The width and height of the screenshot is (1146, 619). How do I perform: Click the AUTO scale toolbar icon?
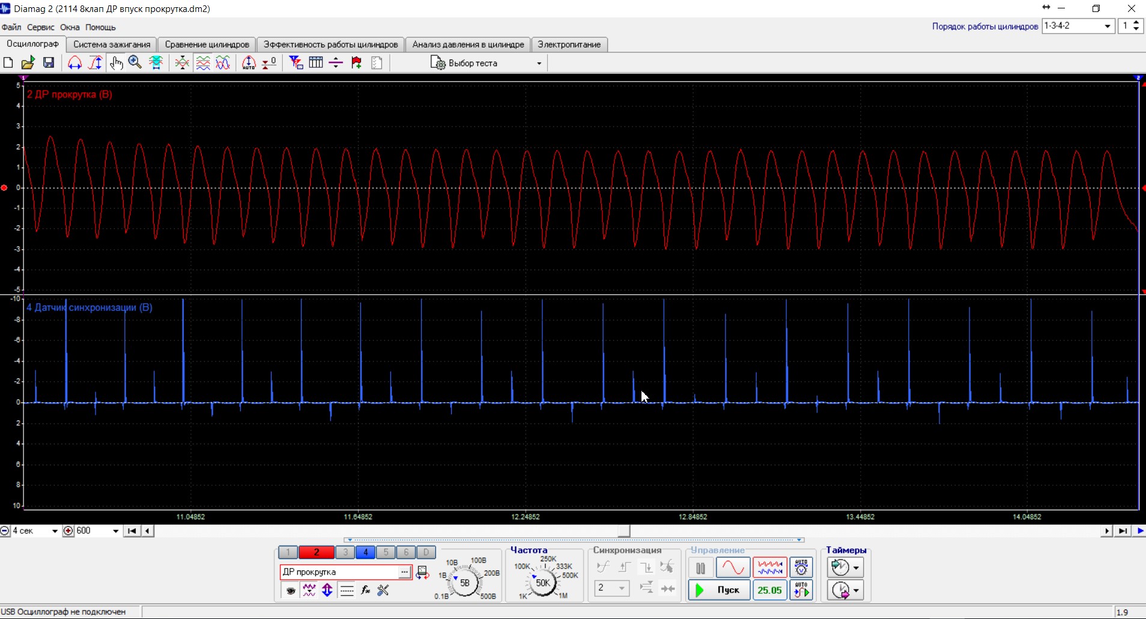click(x=249, y=63)
